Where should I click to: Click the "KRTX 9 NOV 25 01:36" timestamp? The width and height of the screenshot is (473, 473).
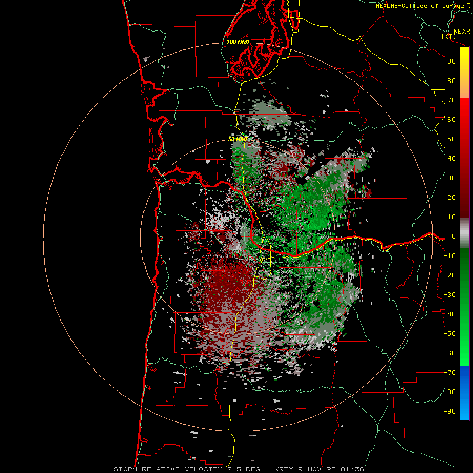(319, 469)
